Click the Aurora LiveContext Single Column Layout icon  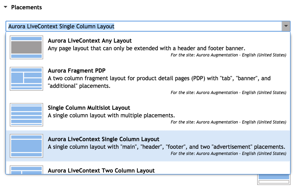click(x=26, y=145)
